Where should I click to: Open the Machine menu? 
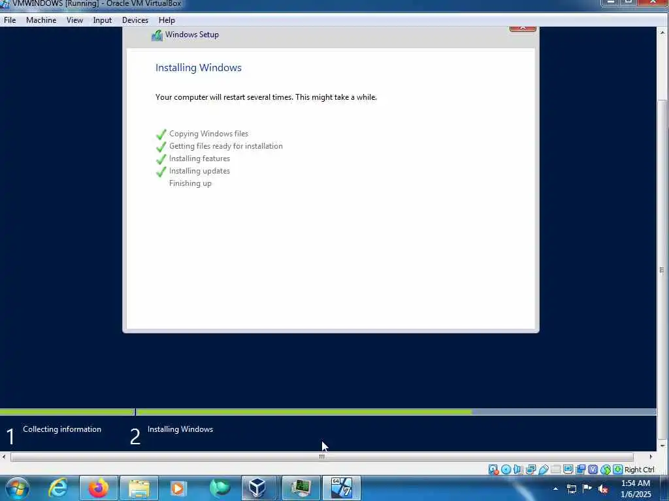pos(41,20)
